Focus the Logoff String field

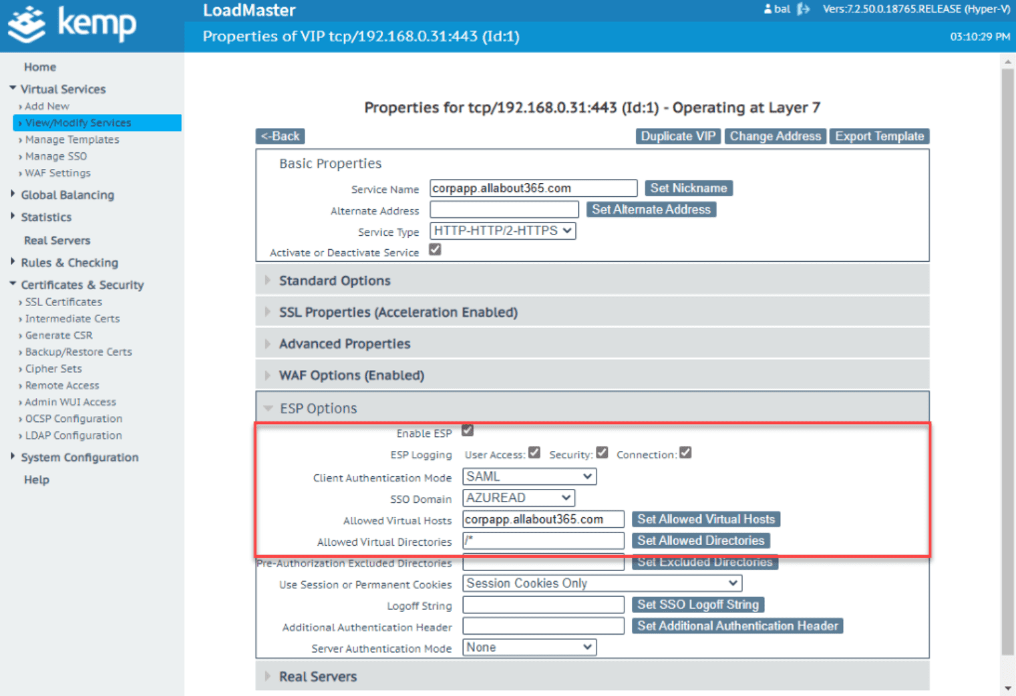(x=543, y=605)
